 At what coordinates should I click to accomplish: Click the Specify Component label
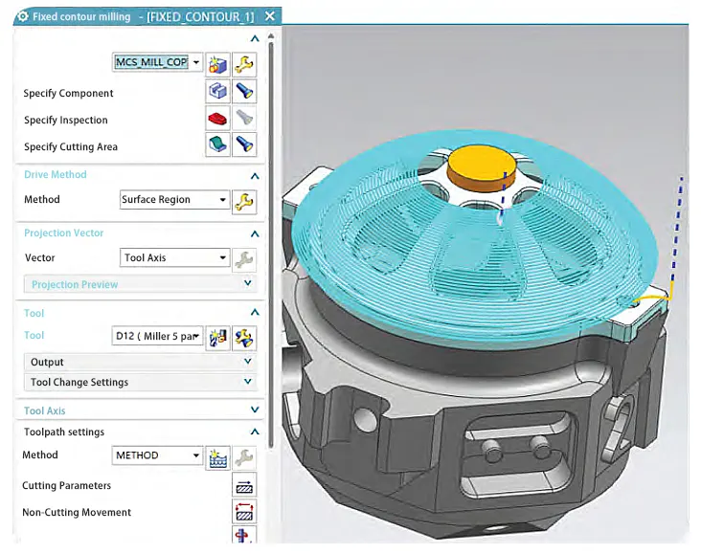click(68, 94)
